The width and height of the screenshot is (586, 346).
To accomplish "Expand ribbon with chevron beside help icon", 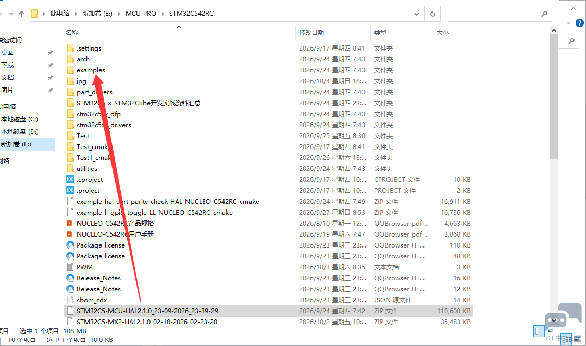I will click(x=568, y=23).
